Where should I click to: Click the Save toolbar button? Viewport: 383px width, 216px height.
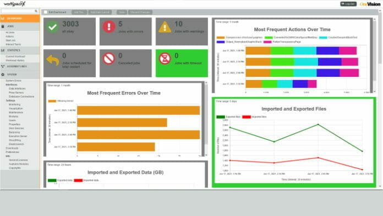(122, 12)
